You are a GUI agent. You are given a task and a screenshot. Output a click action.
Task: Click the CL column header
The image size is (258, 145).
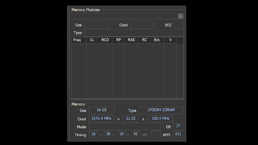coord(92,40)
